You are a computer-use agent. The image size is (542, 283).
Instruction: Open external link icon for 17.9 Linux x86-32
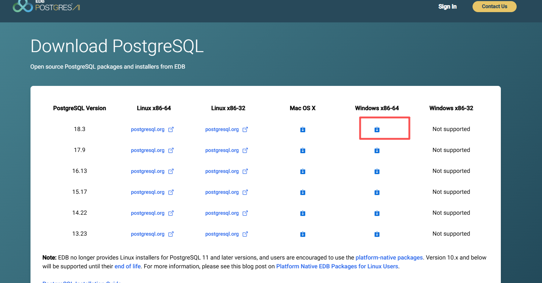coord(245,150)
